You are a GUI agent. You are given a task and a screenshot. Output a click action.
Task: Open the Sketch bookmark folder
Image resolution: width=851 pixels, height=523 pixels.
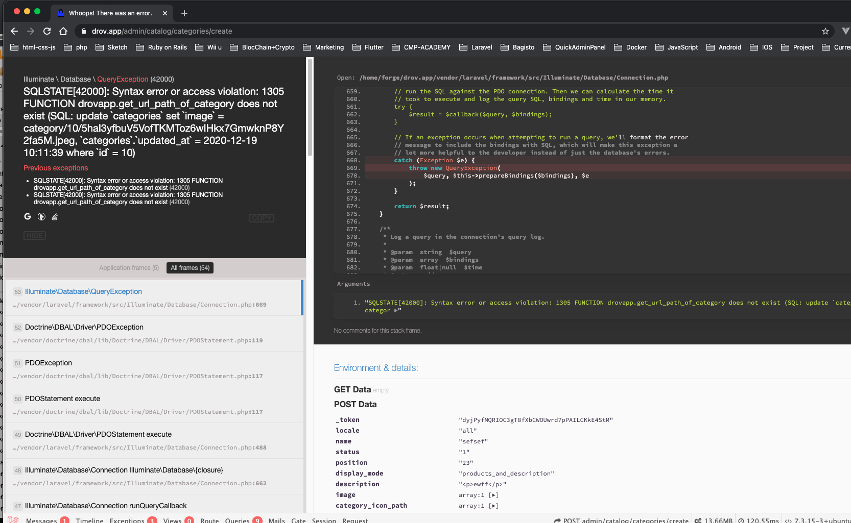[x=111, y=47]
